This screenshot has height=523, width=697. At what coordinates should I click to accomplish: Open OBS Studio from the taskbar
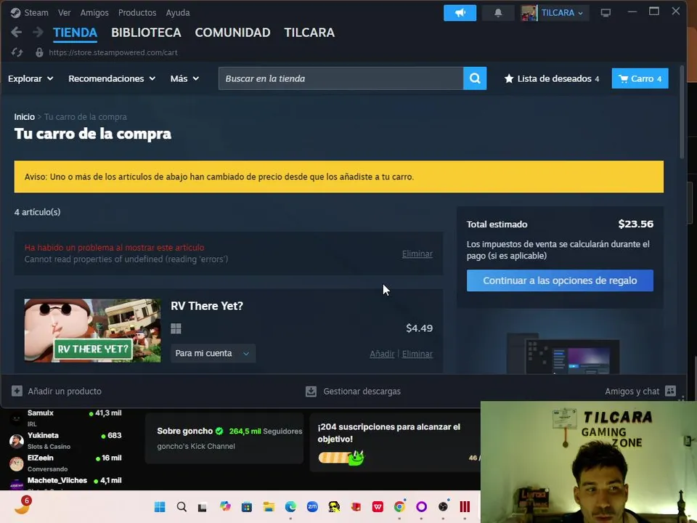click(443, 506)
